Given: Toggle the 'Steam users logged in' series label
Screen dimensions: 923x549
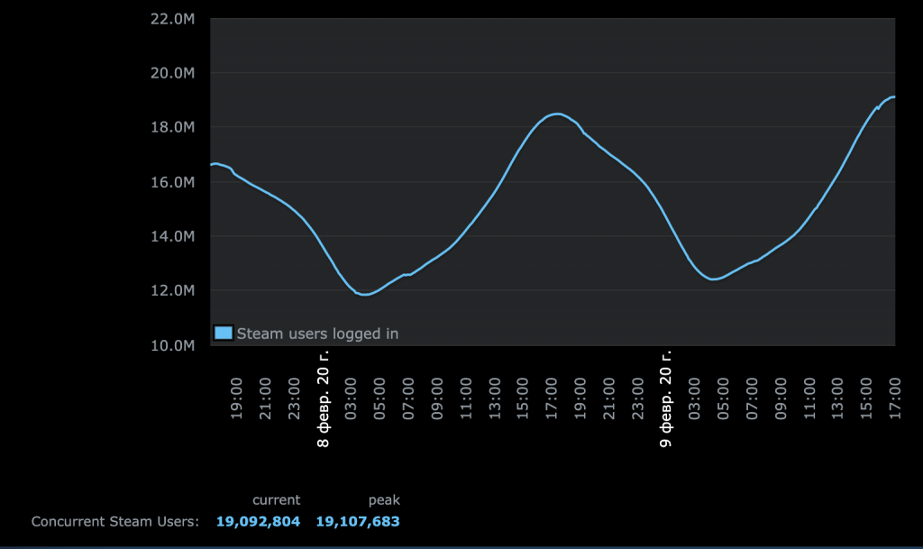Looking at the screenshot, I should [317, 334].
